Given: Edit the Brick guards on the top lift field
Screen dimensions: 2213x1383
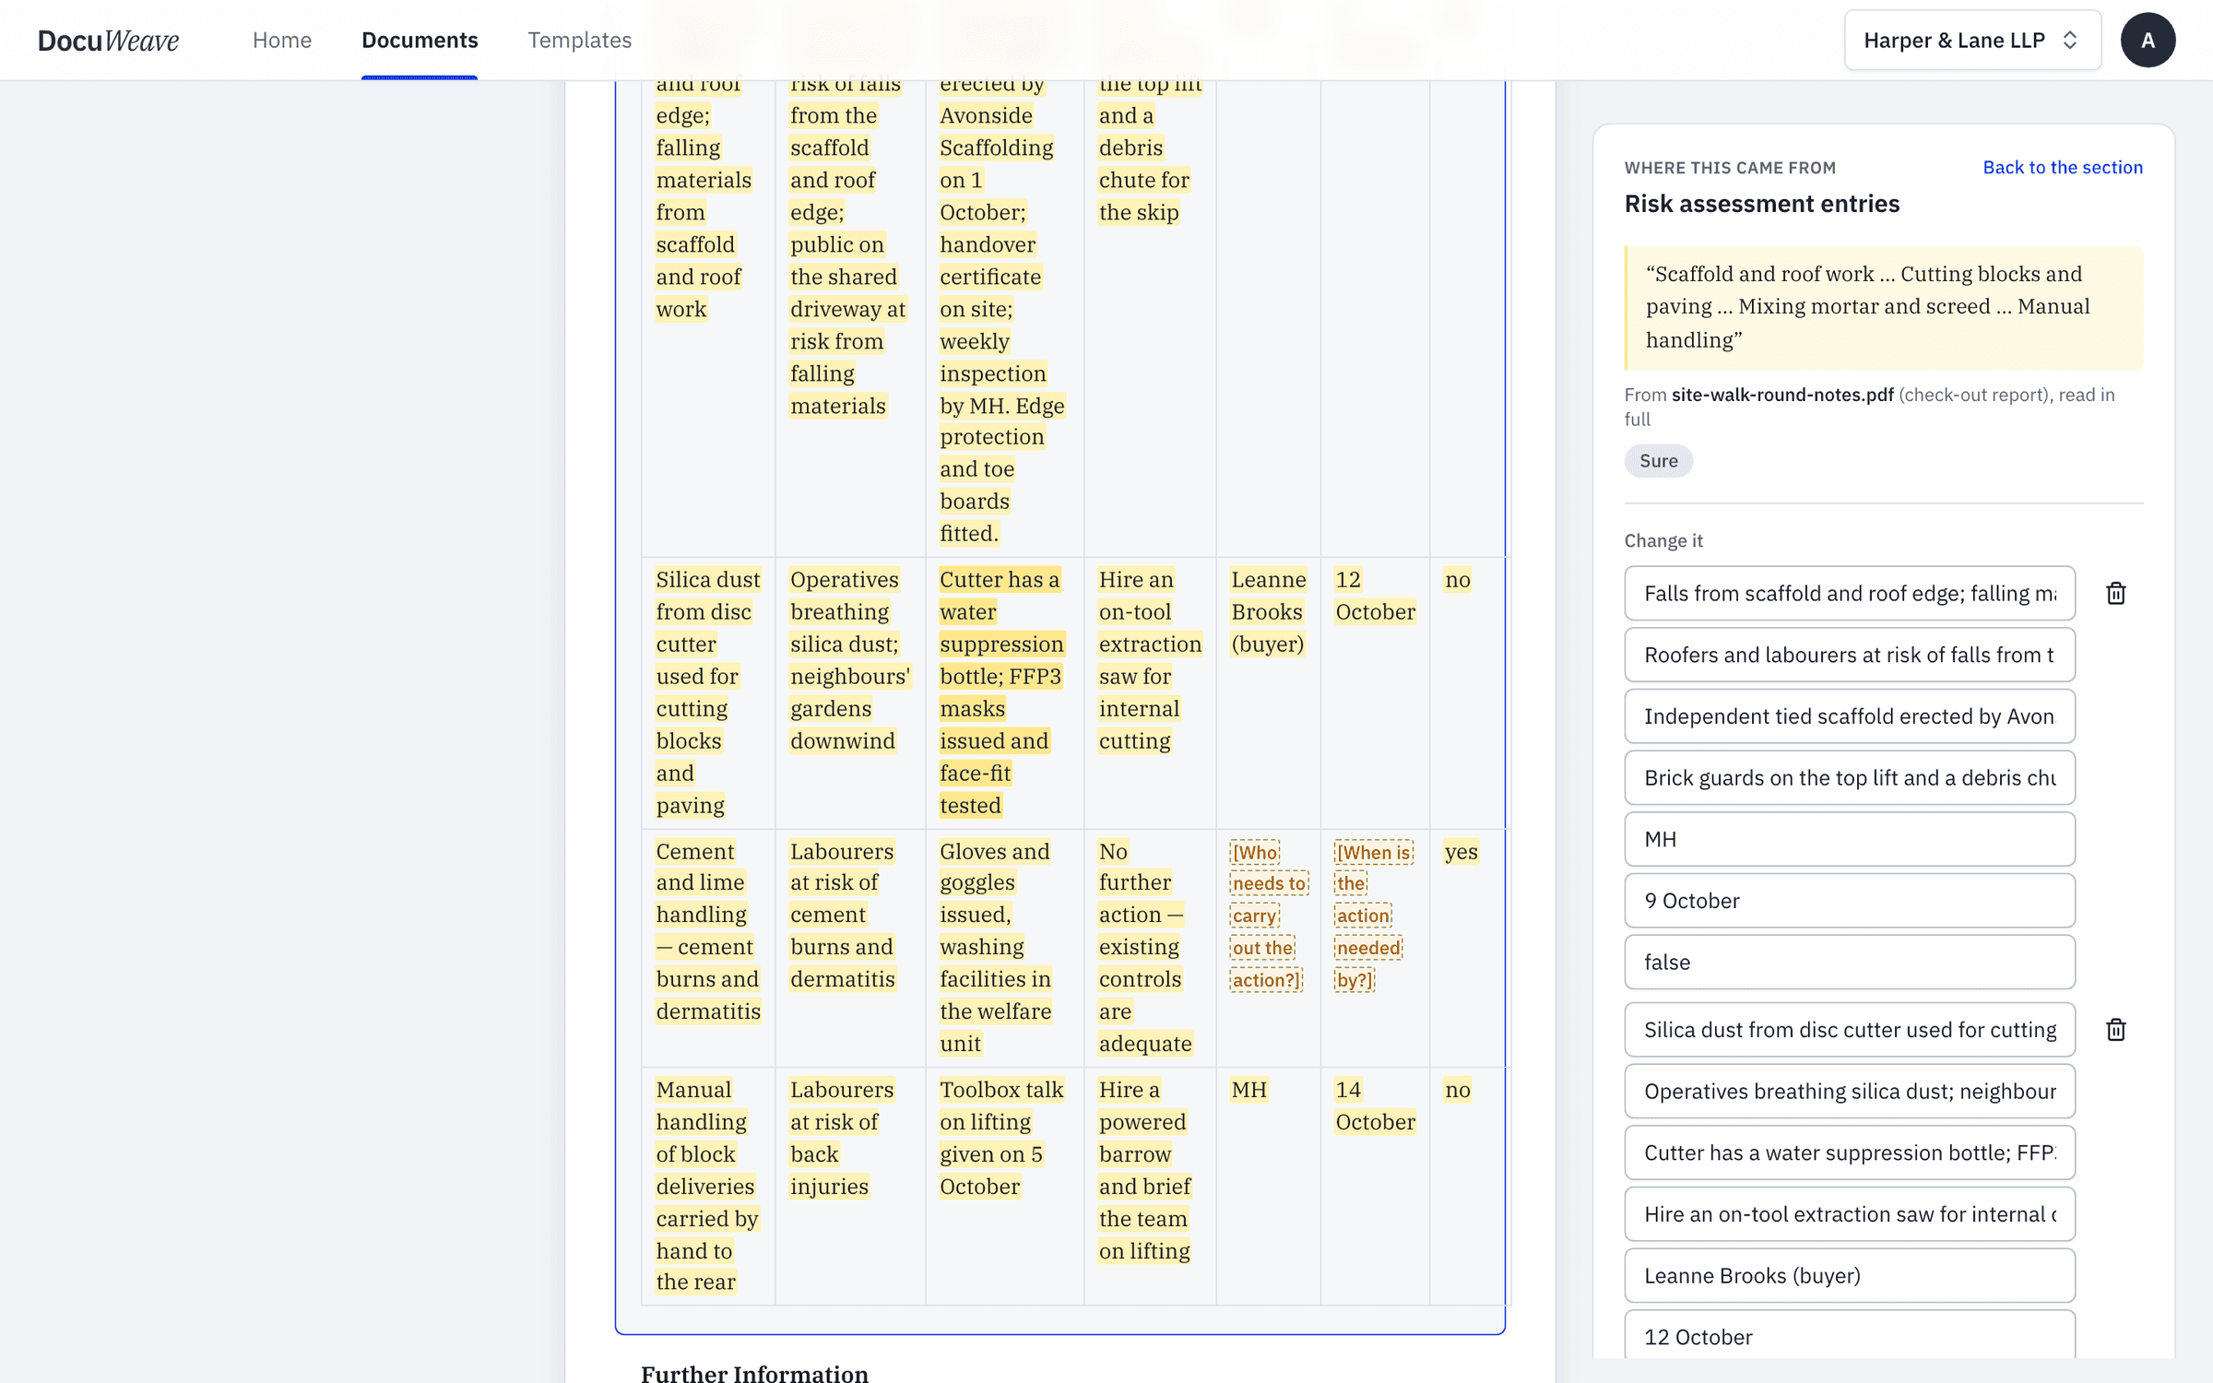Looking at the screenshot, I should pos(1850,777).
